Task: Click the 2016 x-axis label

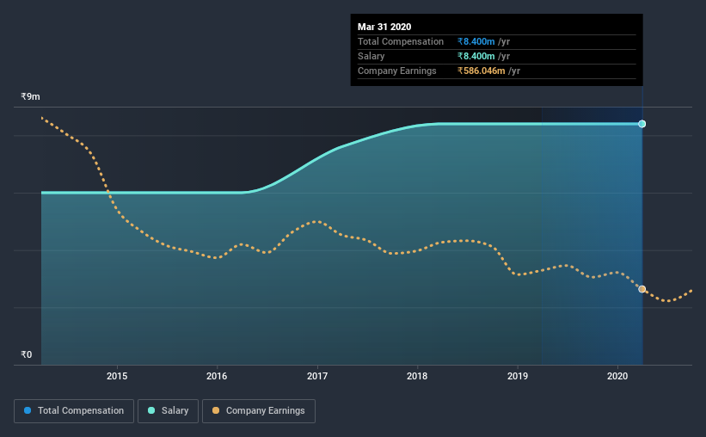Action: 217,376
